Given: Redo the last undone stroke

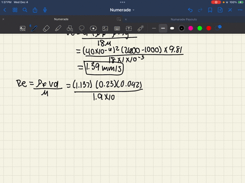Looking at the screenshot, I should click(200, 10).
